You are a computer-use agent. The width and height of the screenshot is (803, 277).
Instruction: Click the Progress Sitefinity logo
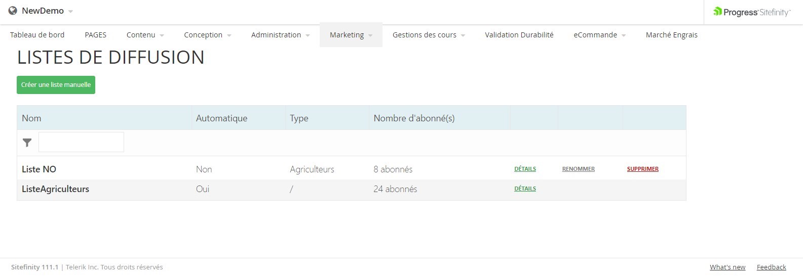(752, 12)
